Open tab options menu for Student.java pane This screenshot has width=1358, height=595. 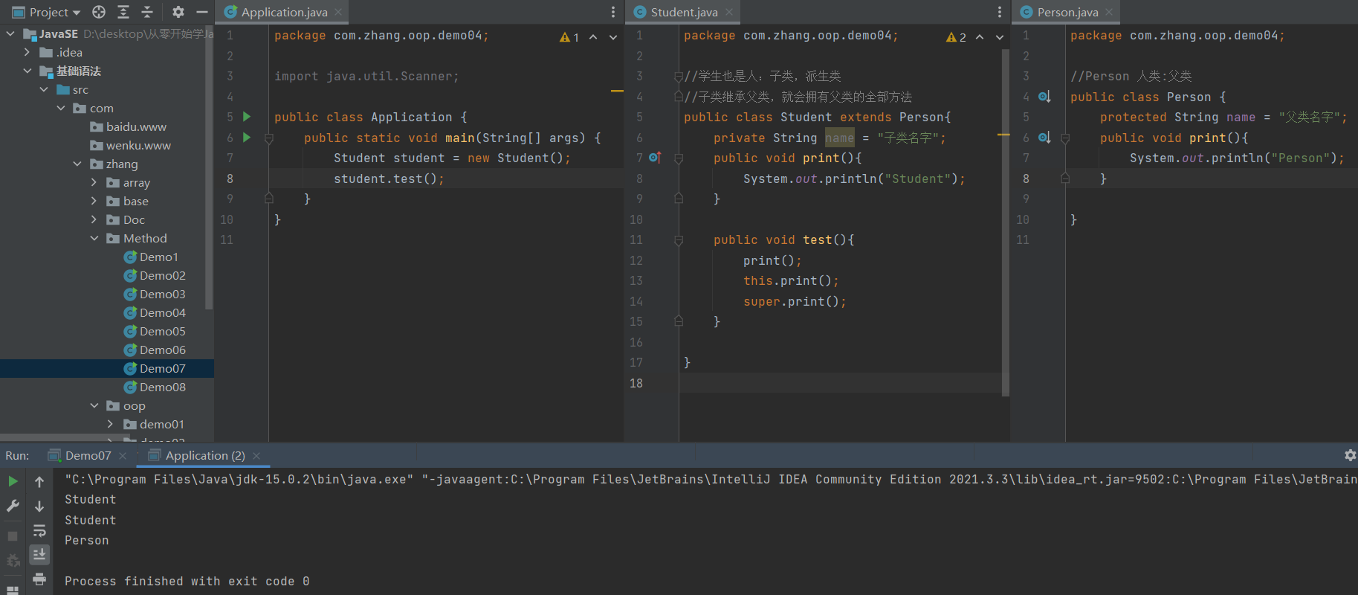pyautogui.click(x=1000, y=12)
